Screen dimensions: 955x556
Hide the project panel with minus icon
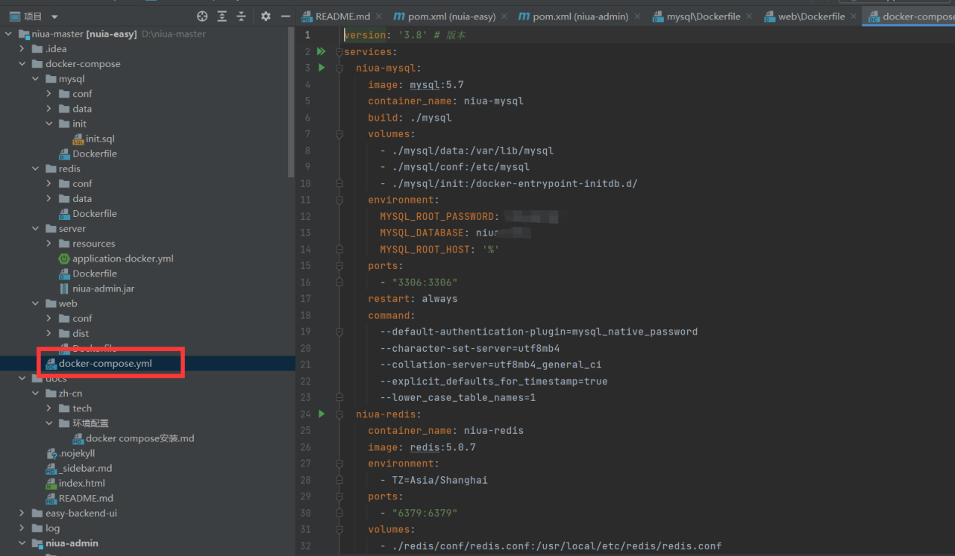[285, 16]
